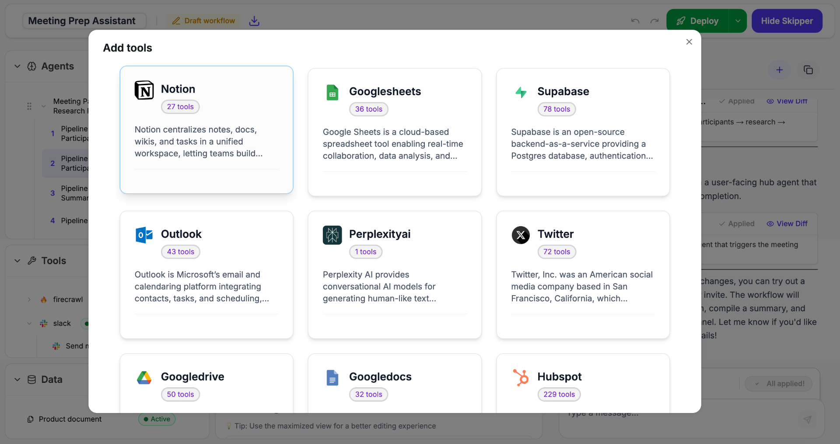
Task: Select the Notion integration icon
Action: coord(144,90)
